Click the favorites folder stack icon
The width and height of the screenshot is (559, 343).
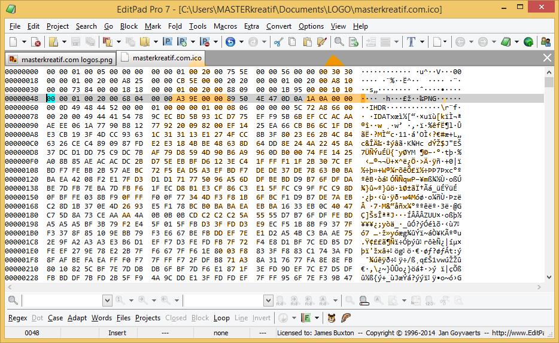click(145, 42)
